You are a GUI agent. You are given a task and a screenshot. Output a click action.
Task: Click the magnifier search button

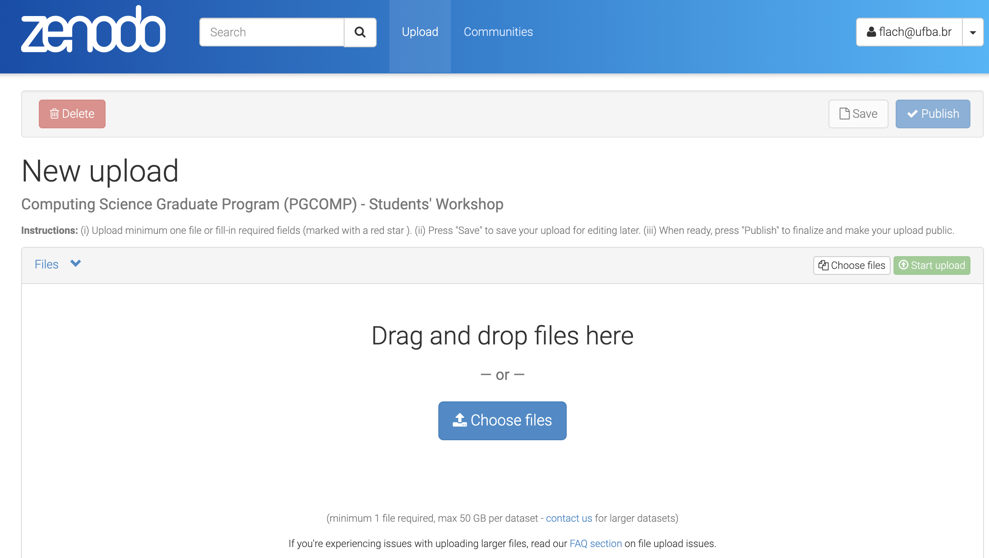pos(360,32)
